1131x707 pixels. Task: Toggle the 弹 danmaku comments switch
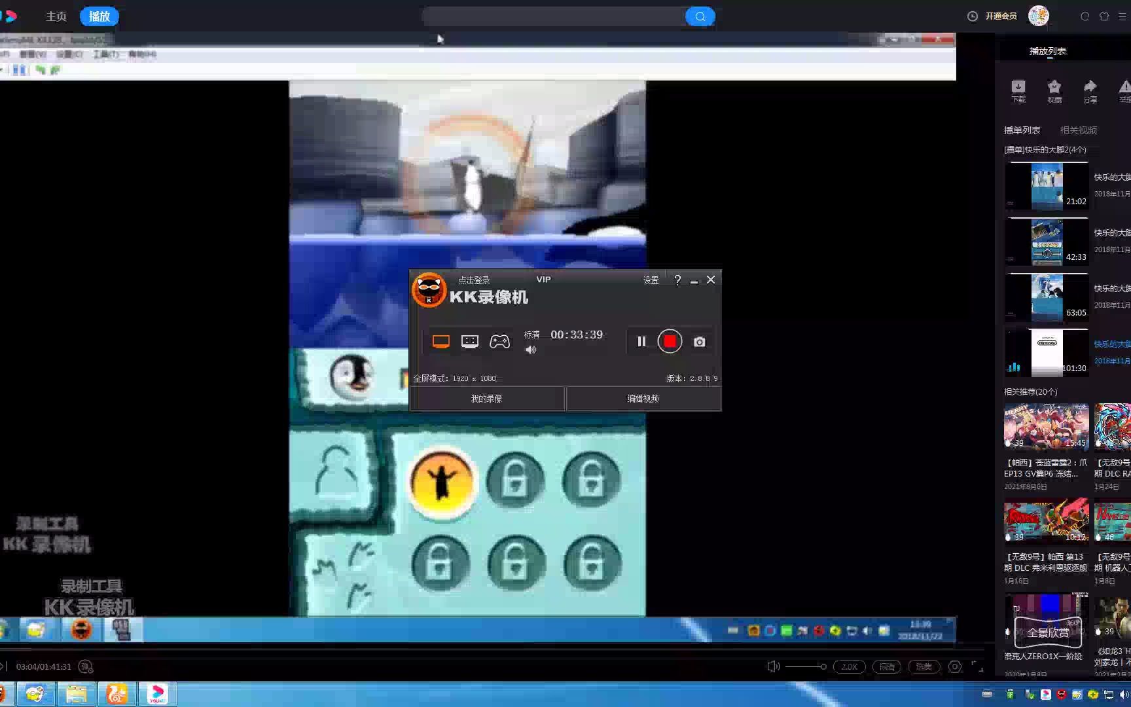point(86,666)
